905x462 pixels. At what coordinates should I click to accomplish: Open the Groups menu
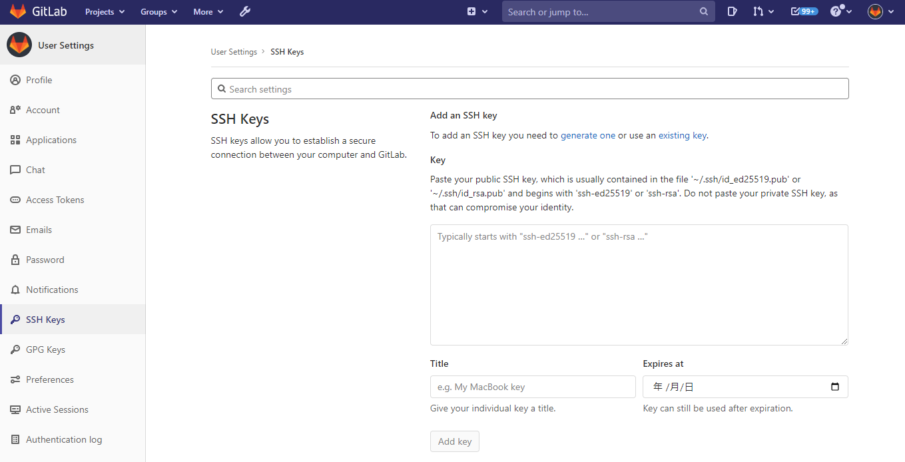[158, 11]
